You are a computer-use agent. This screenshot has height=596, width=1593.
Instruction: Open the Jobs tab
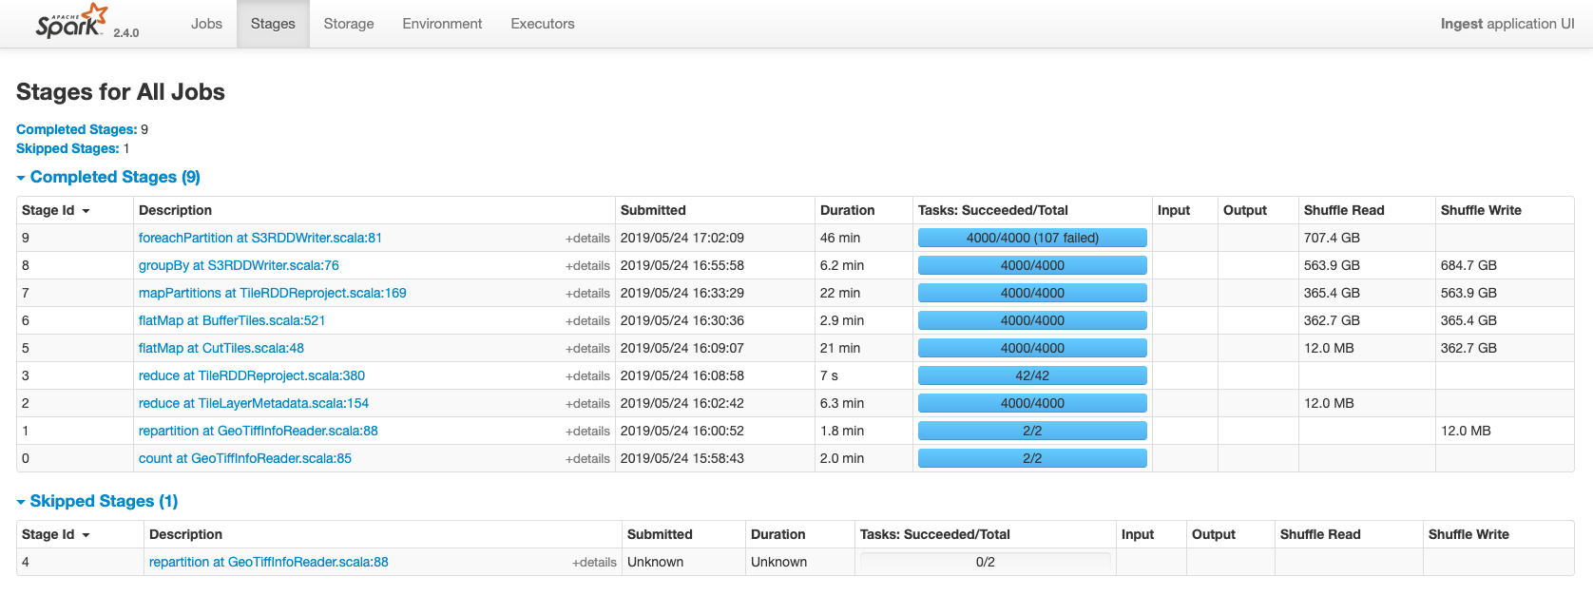(206, 24)
